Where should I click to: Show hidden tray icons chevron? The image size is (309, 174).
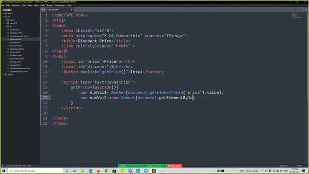coord(262,171)
